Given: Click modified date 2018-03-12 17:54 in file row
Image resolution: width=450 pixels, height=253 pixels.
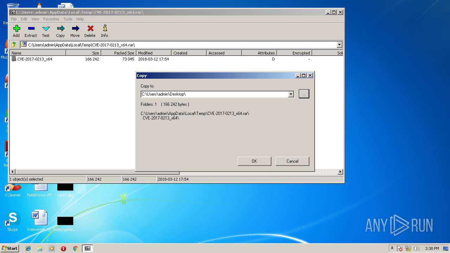Looking at the screenshot, I should pos(153,59).
